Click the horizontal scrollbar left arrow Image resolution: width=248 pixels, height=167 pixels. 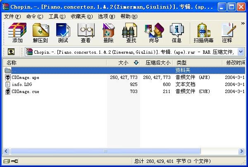[6, 151]
